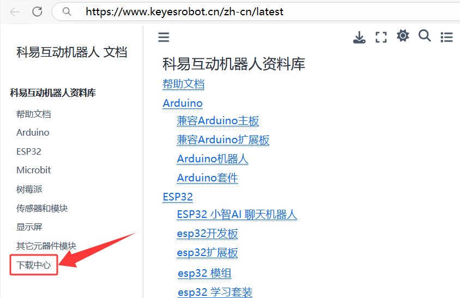Open documentation search magnifier icon
The height and width of the screenshot is (298, 460).
tap(425, 36)
